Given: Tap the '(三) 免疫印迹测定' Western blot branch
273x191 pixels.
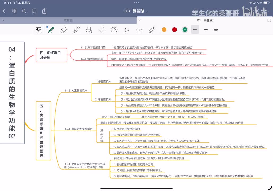Looking at the screenshot, I should pos(85,166).
